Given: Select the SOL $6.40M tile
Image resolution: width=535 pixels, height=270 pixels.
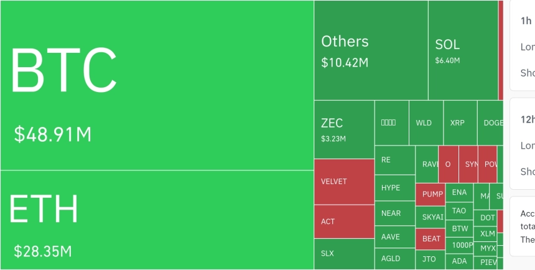Looking at the screenshot, I should tap(463, 50).
